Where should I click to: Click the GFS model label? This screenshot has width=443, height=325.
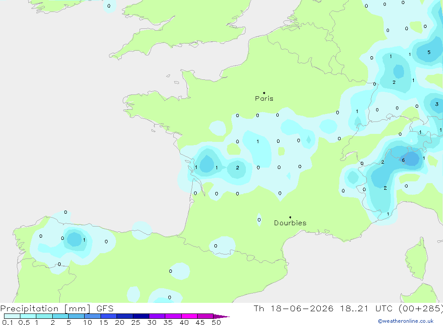[105, 309]
